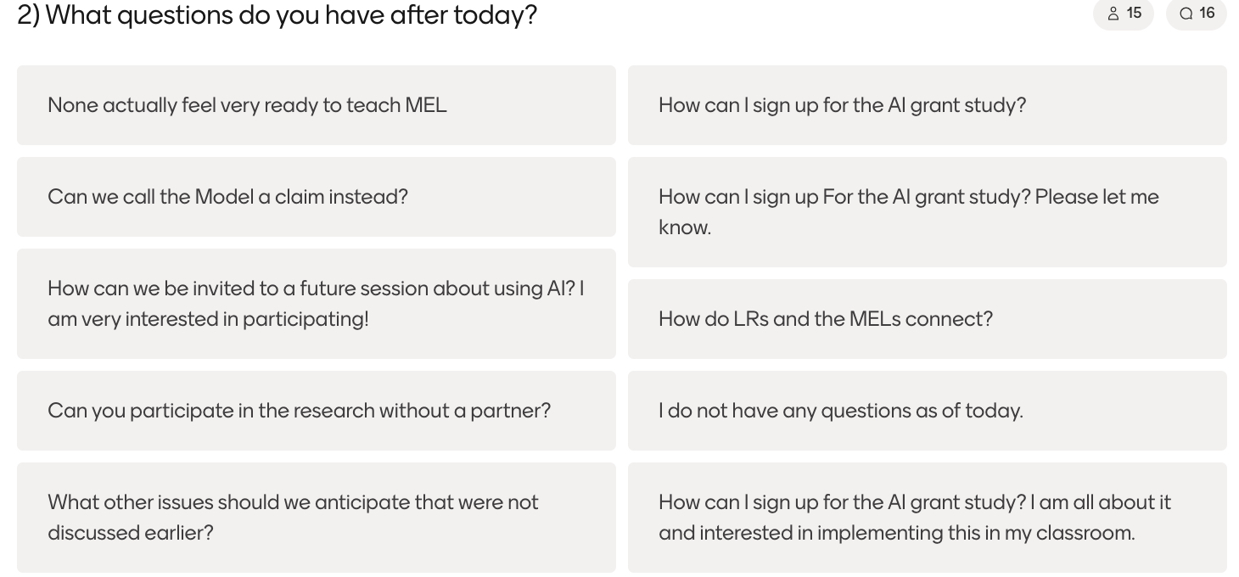This screenshot has height=577, width=1239.
Task: Select 'I do not have any questions as of today' card
Action: [x=928, y=411]
